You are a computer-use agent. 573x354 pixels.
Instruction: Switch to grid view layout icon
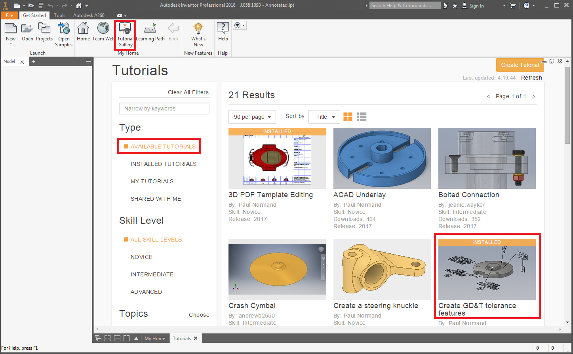point(348,117)
